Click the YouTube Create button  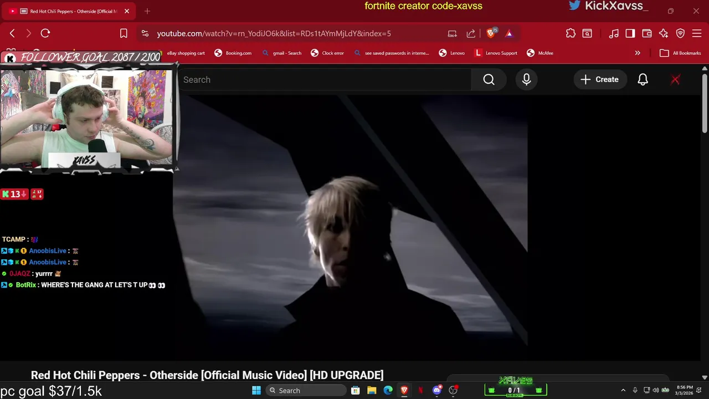click(x=600, y=80)
